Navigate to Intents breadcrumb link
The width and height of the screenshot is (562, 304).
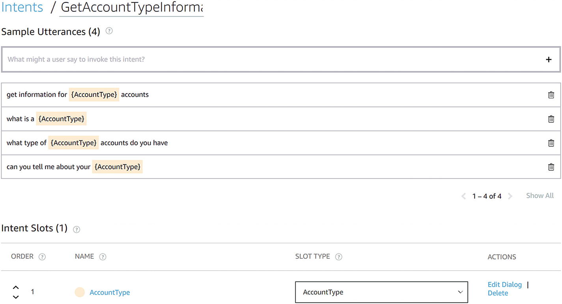point(22,7)
